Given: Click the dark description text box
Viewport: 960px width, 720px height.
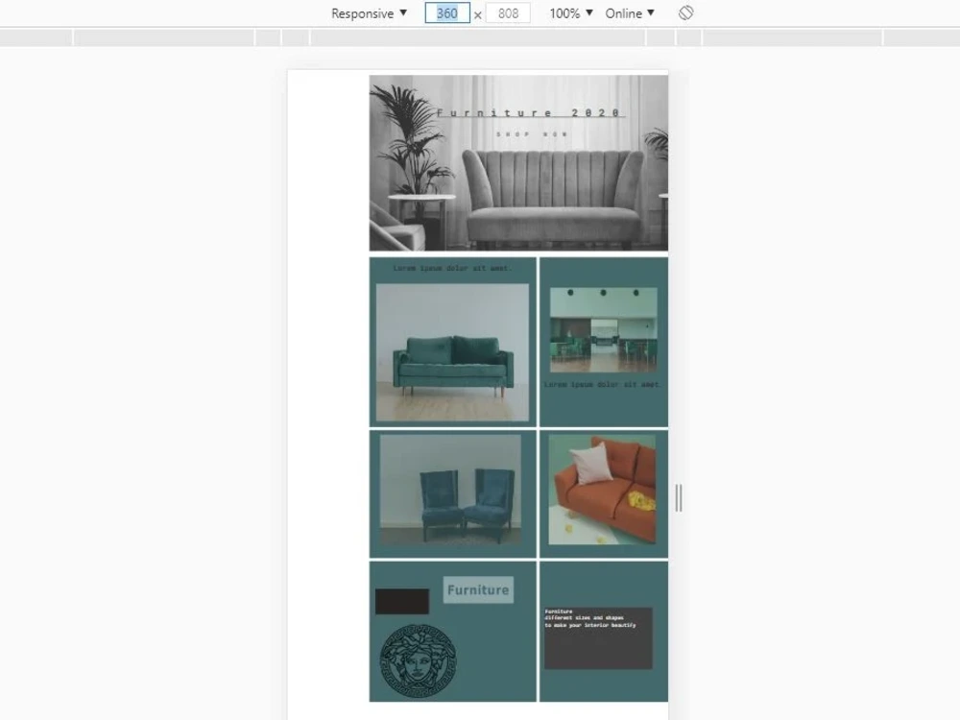Looking at the screenshot, I should (598, 638).
